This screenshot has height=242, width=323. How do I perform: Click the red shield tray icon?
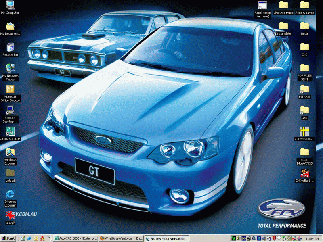pyautogui.click(x=274, y=238)
